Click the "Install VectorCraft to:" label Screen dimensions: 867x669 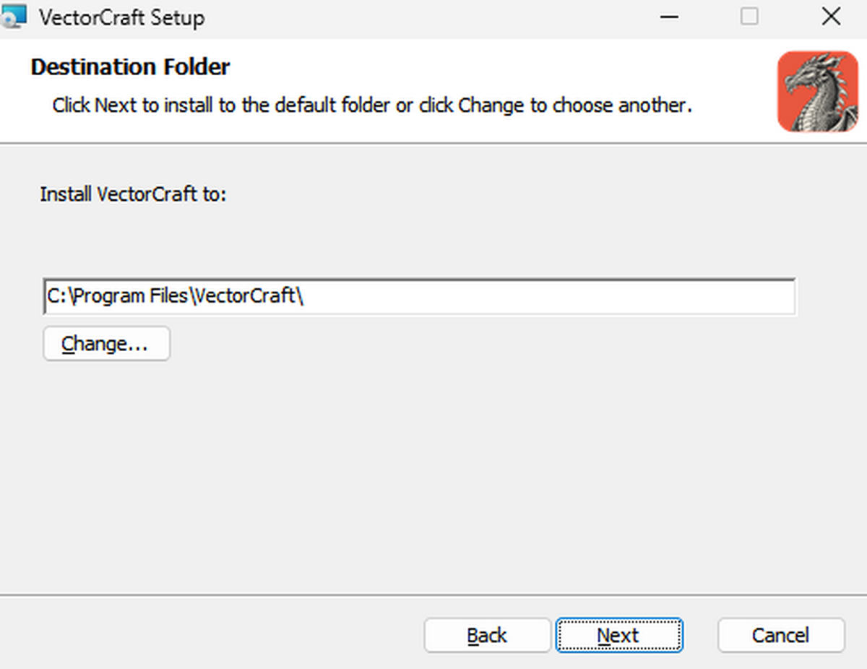(x=134, y=194)
